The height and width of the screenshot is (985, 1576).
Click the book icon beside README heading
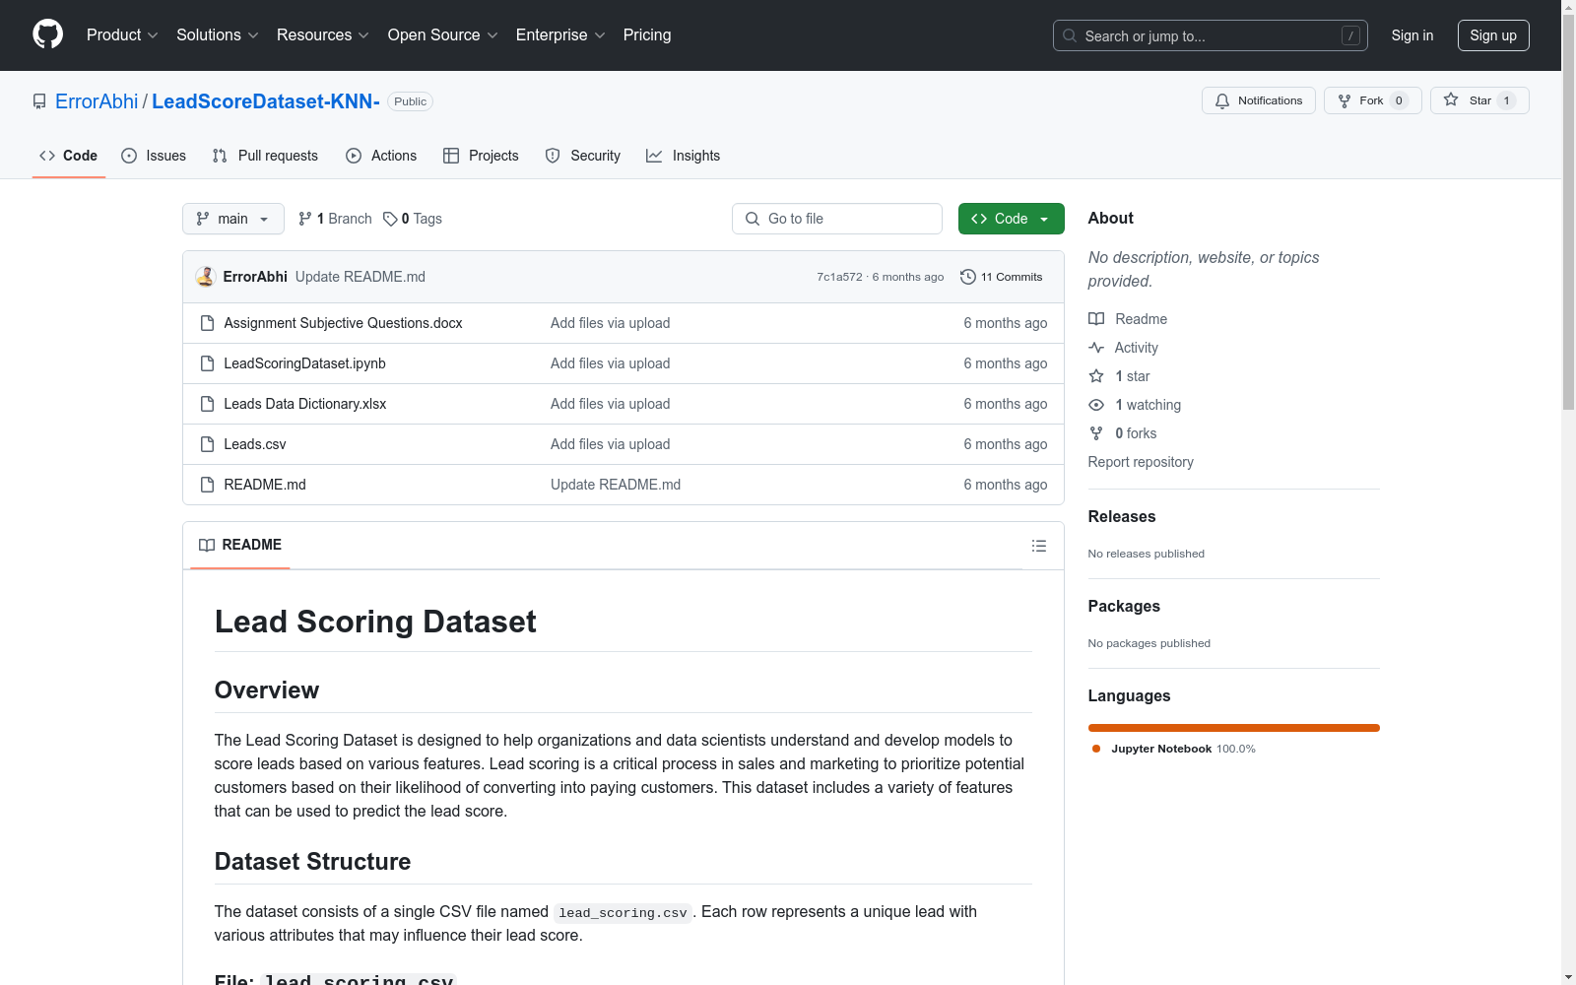[x=207, y=545]
